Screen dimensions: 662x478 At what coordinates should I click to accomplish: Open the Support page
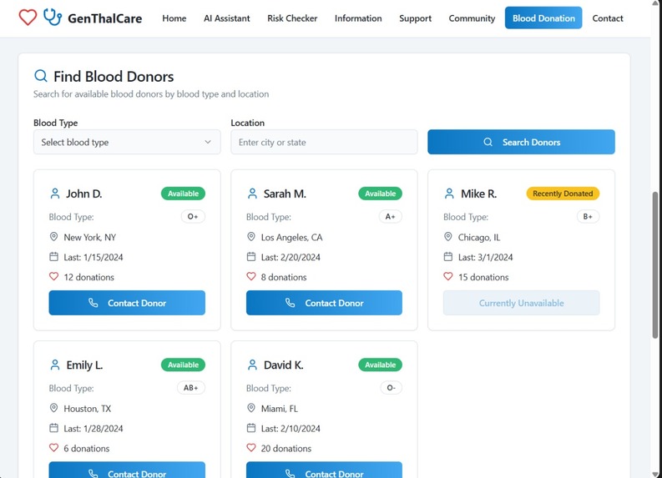(x=415, y=18)
